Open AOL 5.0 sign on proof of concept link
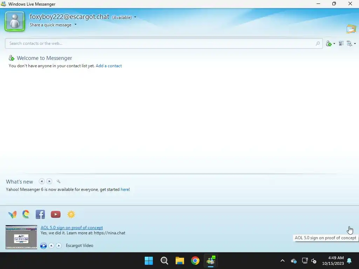 [72, 228]
